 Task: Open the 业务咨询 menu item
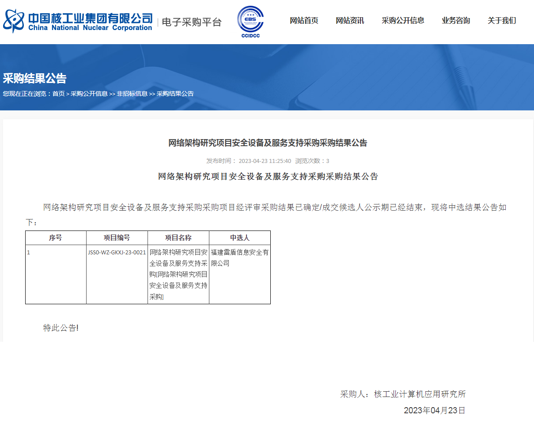[x=456, y=21]
